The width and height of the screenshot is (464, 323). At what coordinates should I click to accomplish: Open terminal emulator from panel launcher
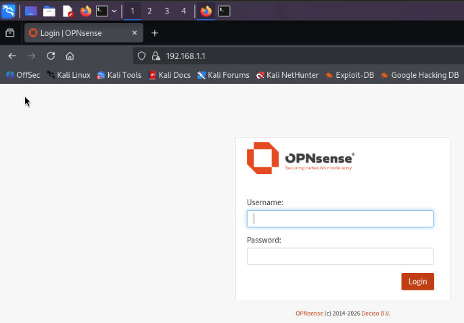tap(101, 12)
